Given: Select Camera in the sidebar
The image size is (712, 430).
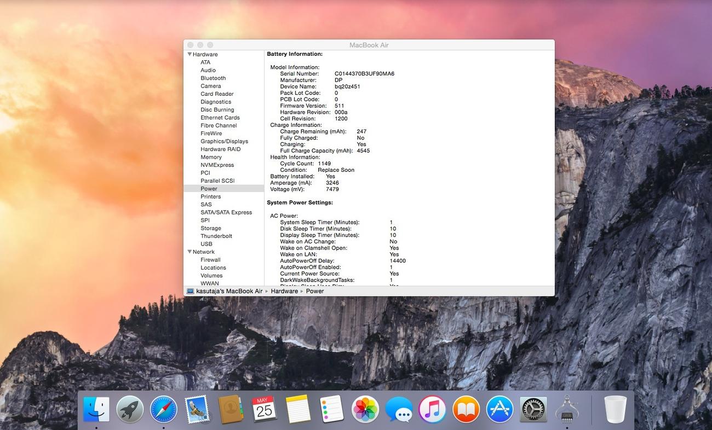Looking at the screenshot, I should [x=211, y=86].
